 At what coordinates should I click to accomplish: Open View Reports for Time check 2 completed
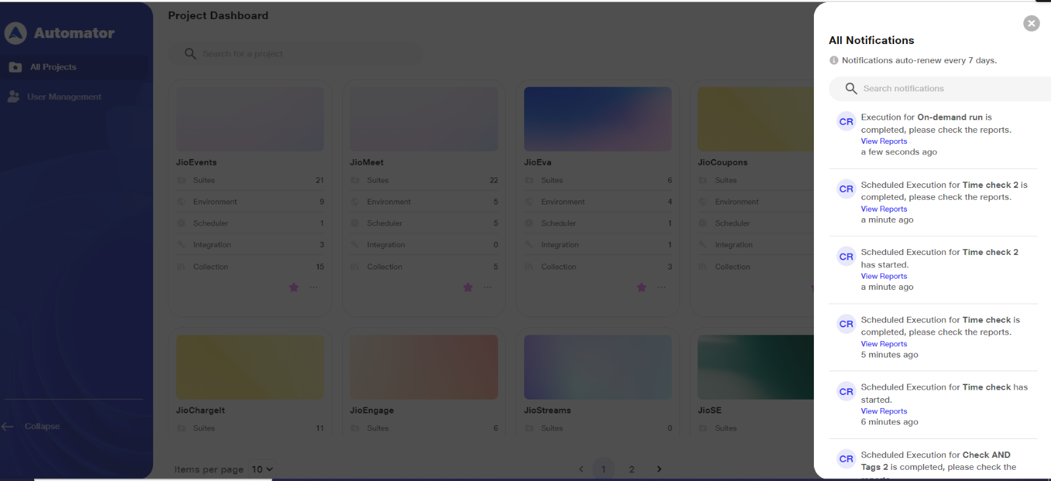point(883,209)
